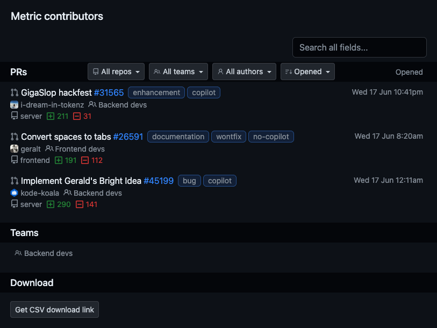Click copilot label on Implement Gerald's Bright Idea
Viewport: 437px width, 328px height.
220,181
